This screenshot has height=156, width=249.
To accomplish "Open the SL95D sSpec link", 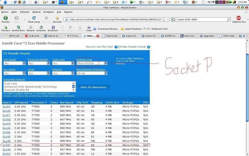I will pyautogui.click(x=7, y=119).
